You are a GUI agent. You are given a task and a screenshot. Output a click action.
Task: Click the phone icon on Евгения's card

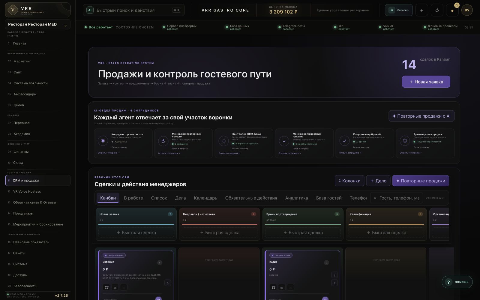coord(106,287)
